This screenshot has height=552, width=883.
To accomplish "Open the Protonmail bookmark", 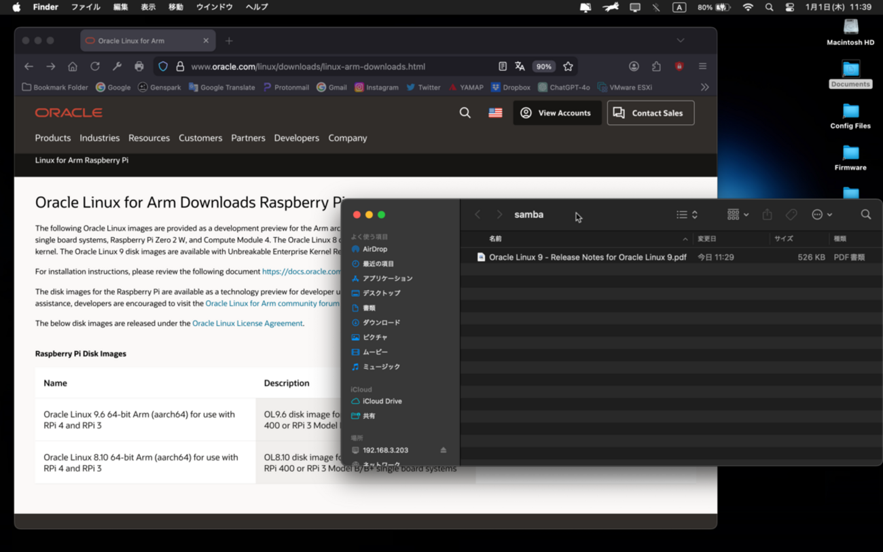I will pos(285,87).
